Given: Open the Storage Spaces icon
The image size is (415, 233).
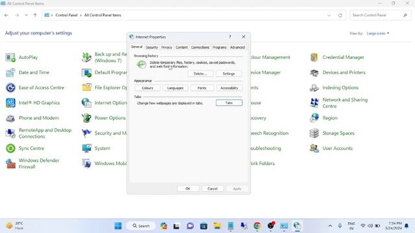Looking at the screenshot, I should click(x=314, y=133).
